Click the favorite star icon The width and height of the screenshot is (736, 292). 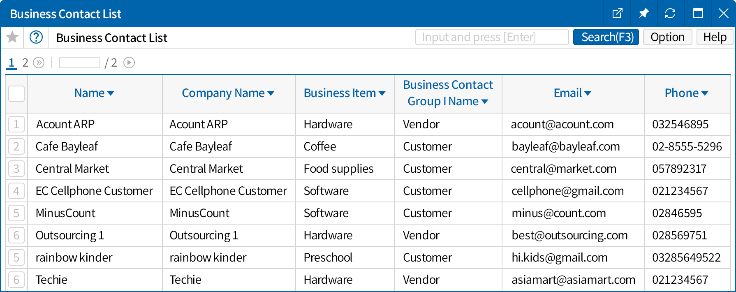[12, 37]
